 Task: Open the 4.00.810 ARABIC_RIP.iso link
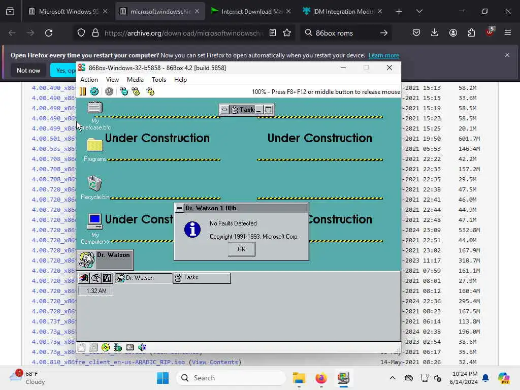tap(108, 362)
